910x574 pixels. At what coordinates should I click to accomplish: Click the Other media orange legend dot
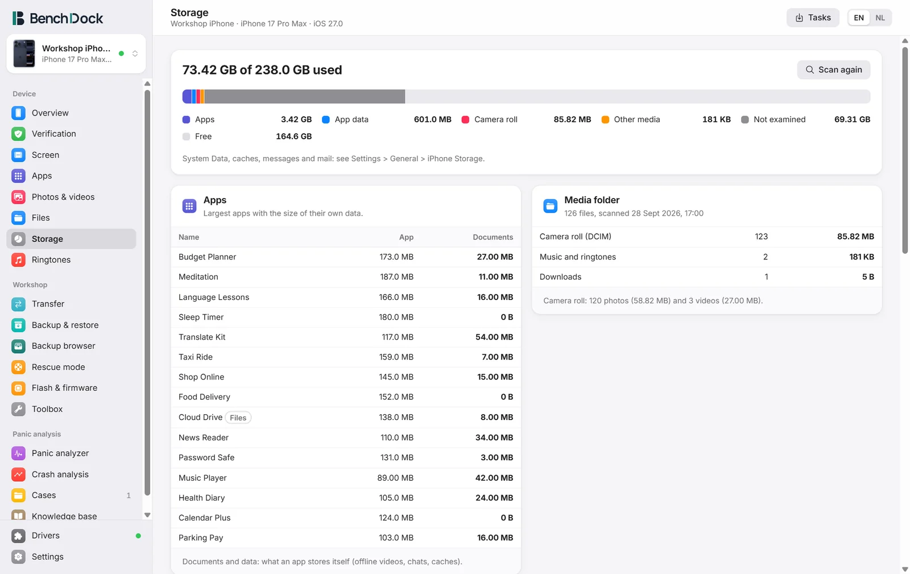tap(605, 119)
